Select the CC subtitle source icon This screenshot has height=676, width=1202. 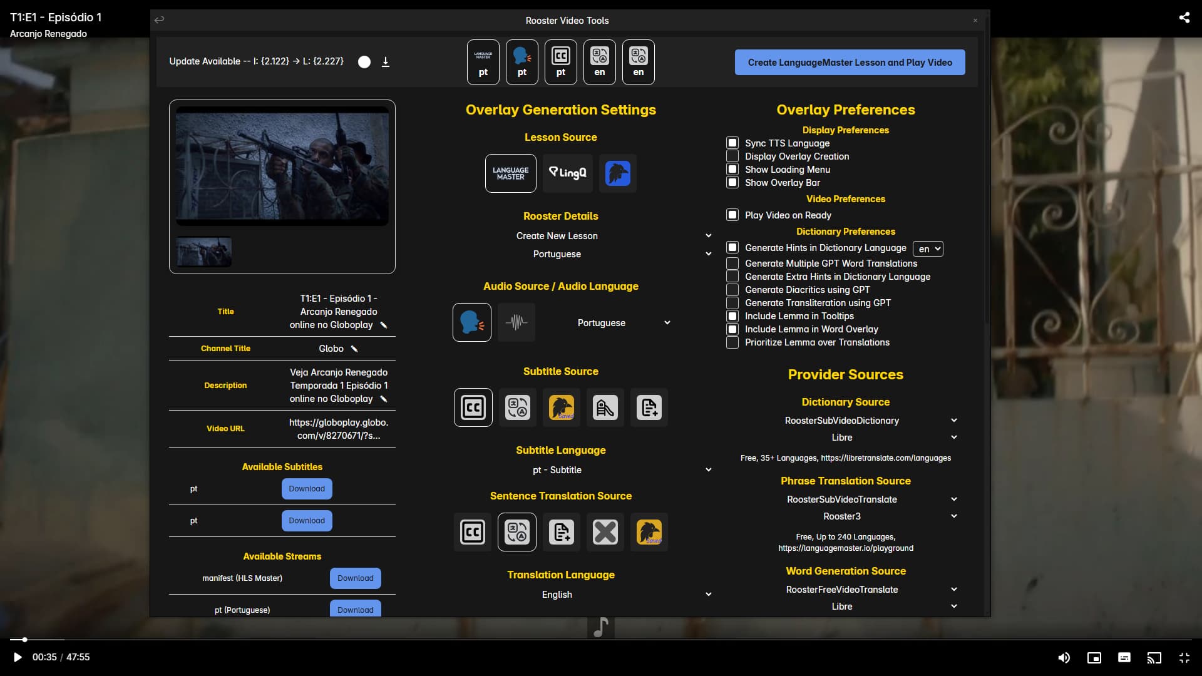(x=473, y=407)
